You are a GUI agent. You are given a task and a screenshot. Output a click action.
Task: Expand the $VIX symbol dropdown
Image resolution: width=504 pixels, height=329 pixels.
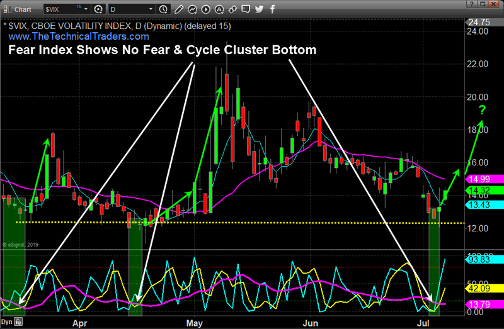pyautogui.click(x=86, y=9)
